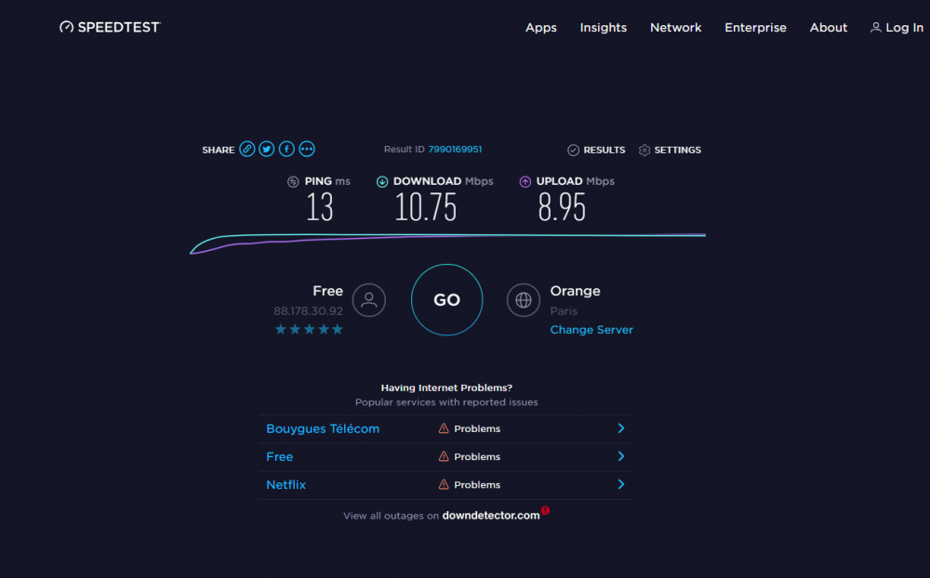Open the RESULTS page
This screenshot has height=578, width=930.
click(604, 150)
